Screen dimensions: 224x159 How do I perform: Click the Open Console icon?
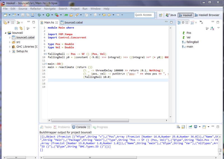[x=204, y=127]
